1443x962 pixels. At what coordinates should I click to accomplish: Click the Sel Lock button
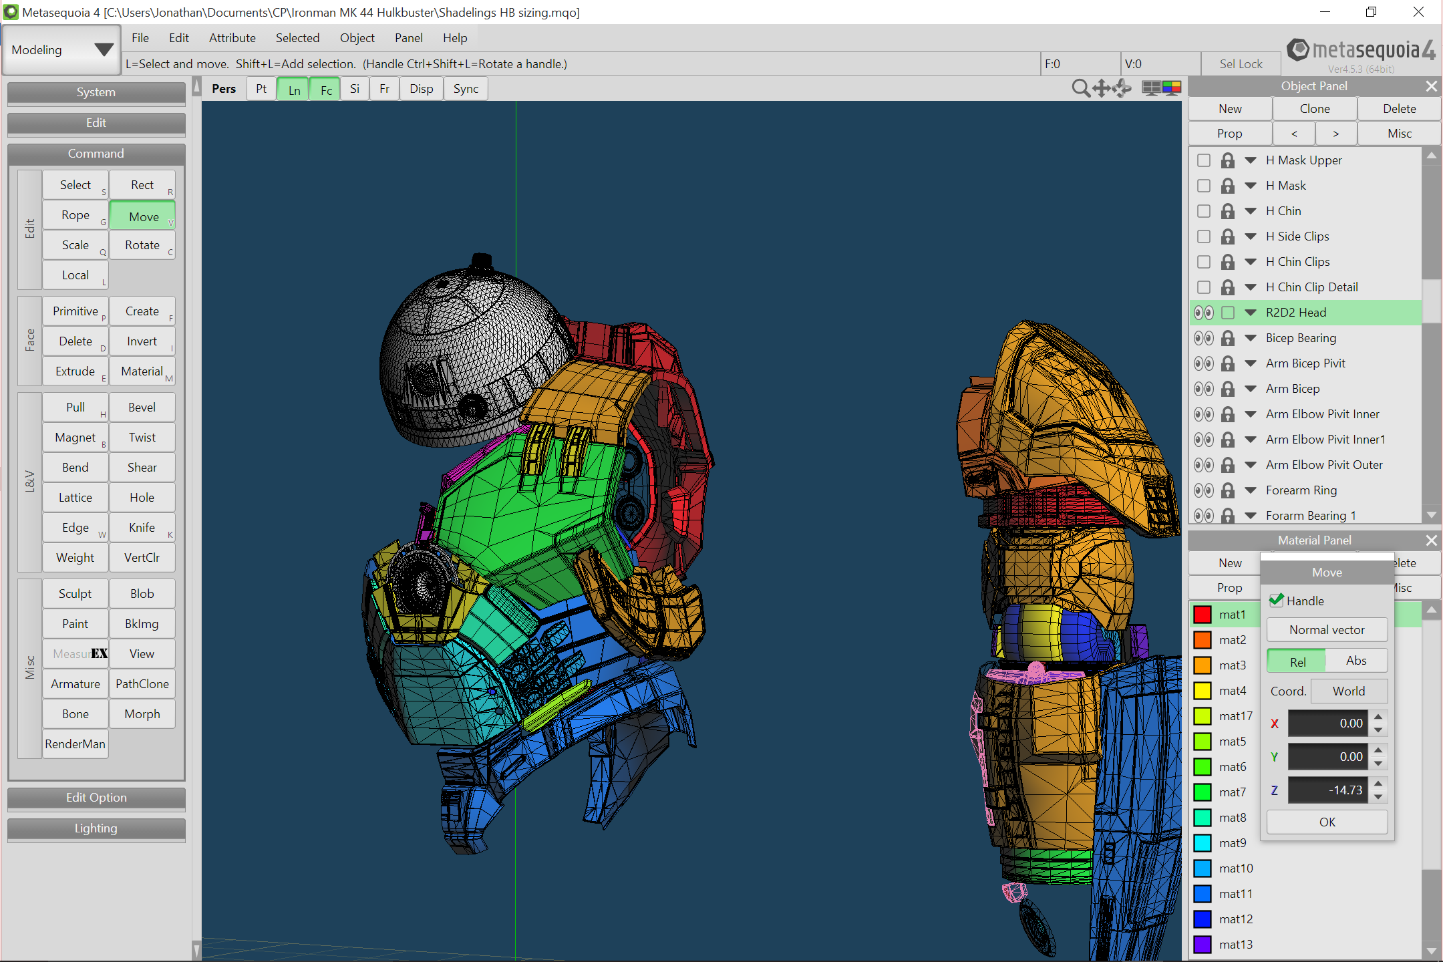[1241, 64]
